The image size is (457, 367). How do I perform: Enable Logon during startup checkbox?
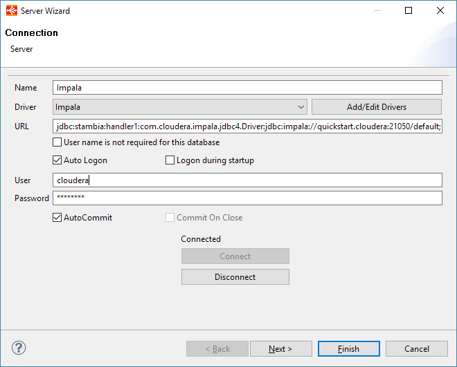(x=170, y=160)
